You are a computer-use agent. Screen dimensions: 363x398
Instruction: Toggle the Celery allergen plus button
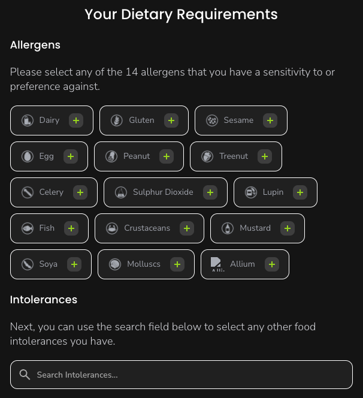coord(80,192)
